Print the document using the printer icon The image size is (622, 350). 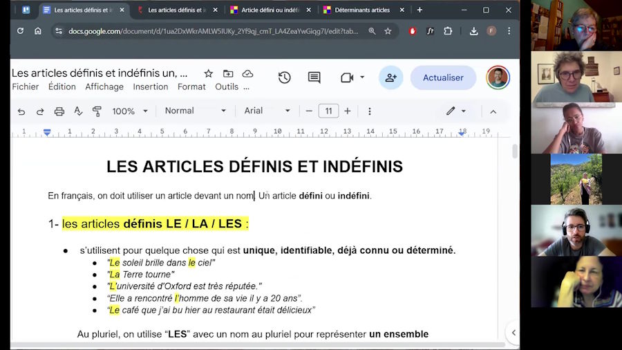pyautogui.click(x=59, y=111)
